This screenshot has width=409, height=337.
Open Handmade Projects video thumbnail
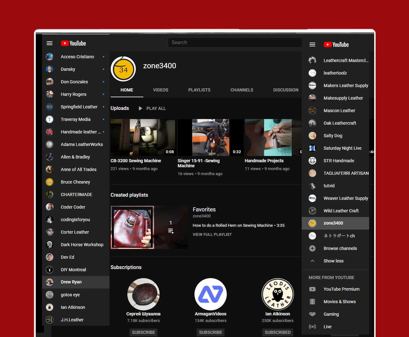[x=273, y=137]
